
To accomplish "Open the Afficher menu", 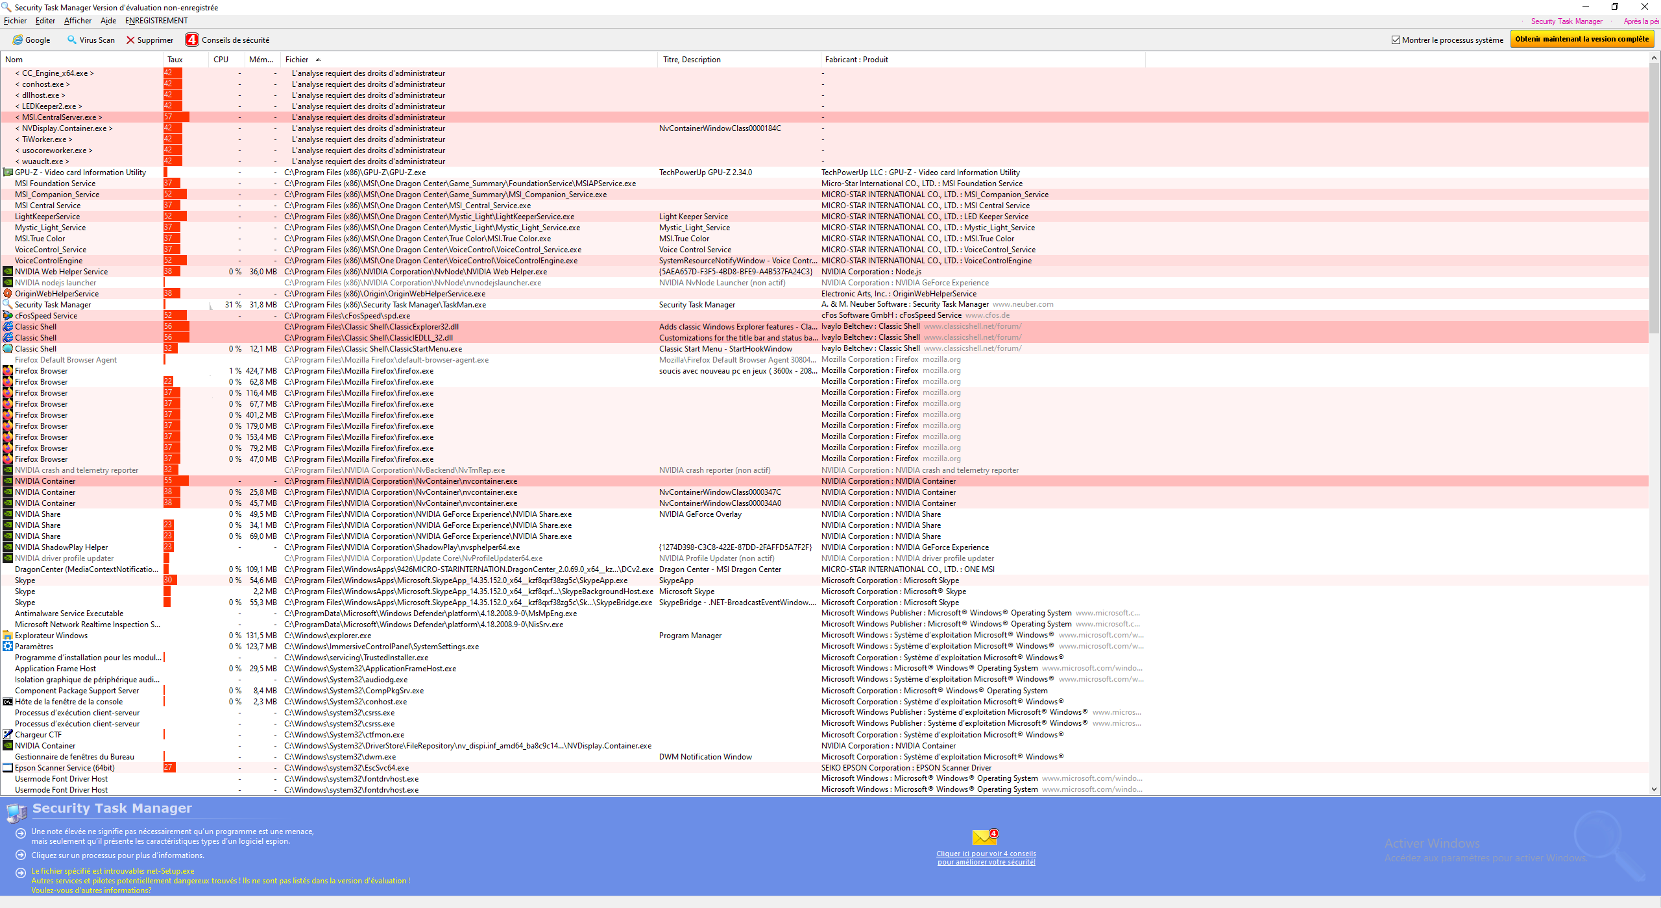I will click(x=77, y=21).
